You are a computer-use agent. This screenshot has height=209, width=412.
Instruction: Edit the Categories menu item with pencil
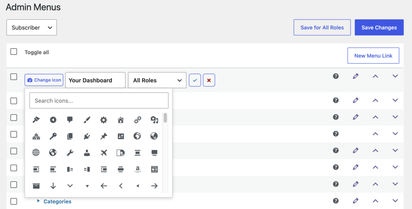point(356,201)
